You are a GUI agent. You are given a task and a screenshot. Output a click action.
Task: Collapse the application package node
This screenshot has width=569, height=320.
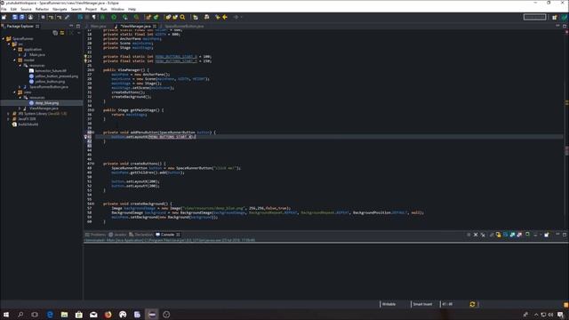(14, 50)
